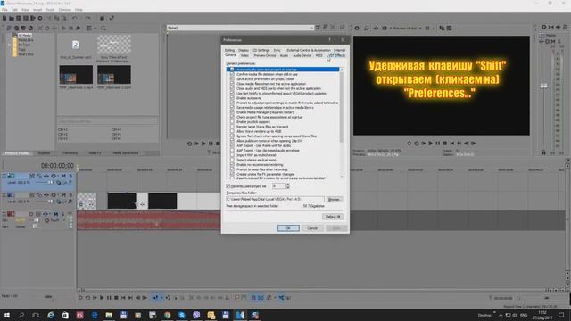Click the Open project folder icon
571x321 pixels.
point(12,18)
